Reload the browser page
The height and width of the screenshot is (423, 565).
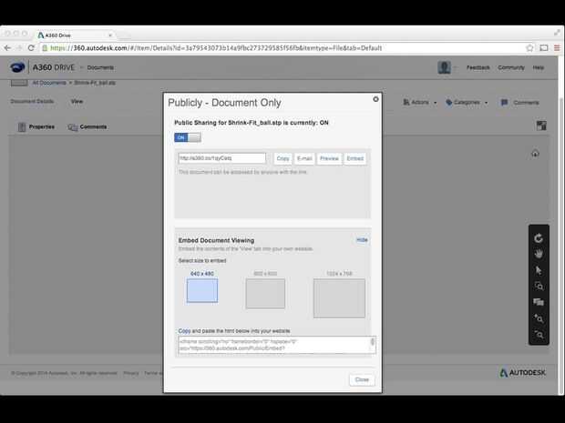[x=31, y=48]
